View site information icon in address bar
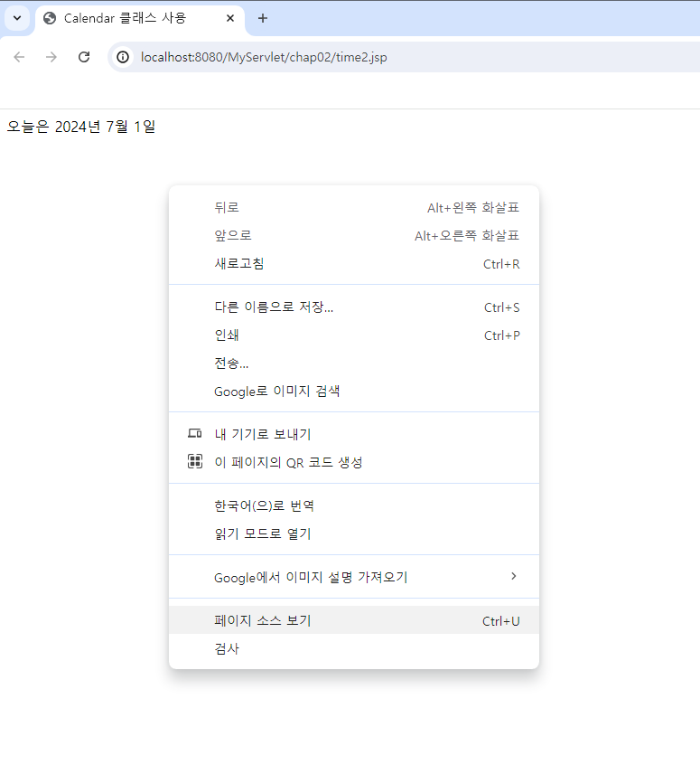This screenshot has height=774, width=700. [123, 57]
